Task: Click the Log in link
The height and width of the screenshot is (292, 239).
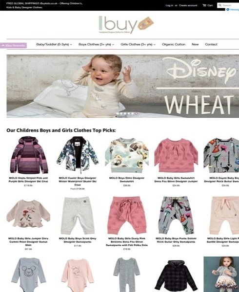Action: click(169, 5)
